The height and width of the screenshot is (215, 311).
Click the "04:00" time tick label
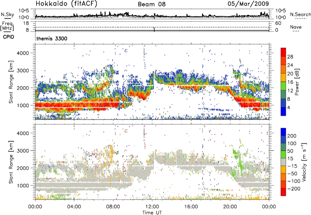coord(74,206)
